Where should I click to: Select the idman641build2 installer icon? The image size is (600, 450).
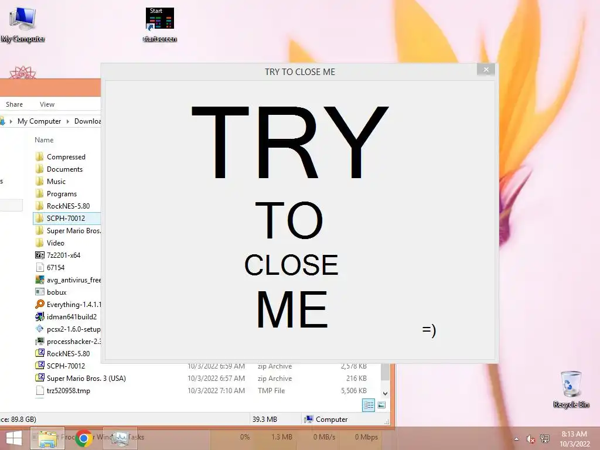39,316
